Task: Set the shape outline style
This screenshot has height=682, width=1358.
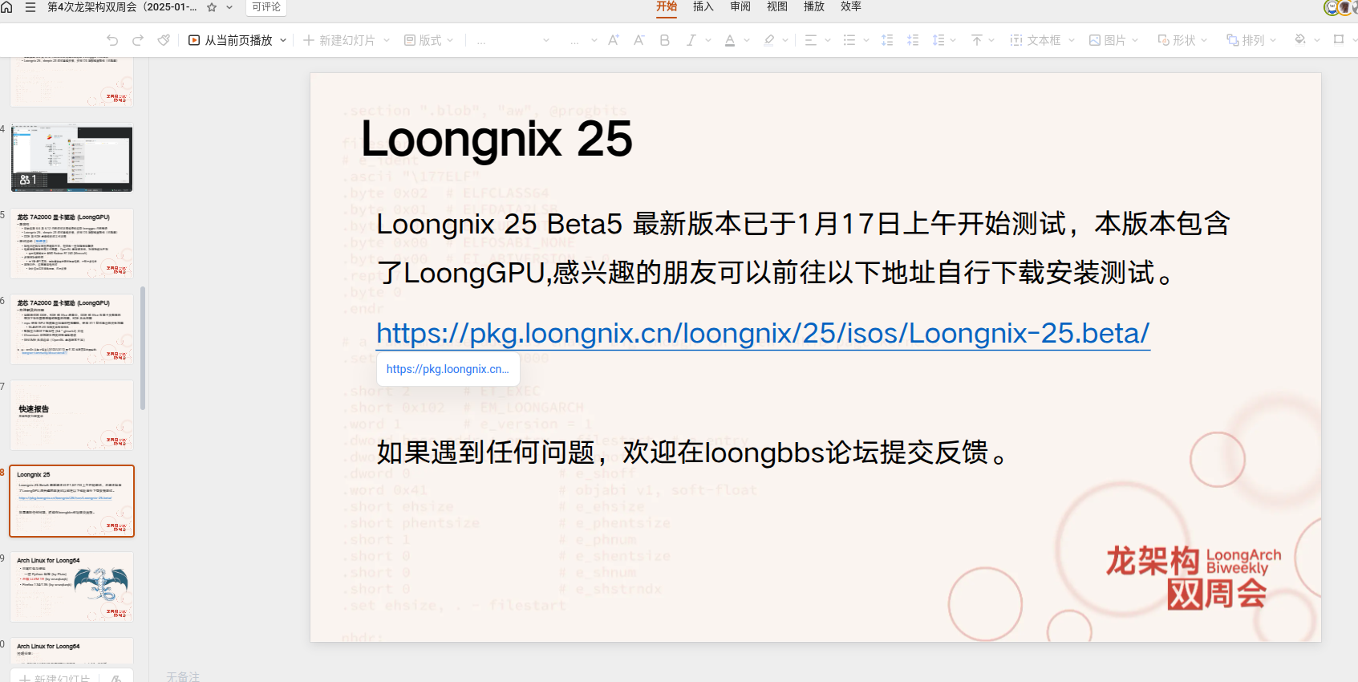Action: click(x=1339, y=39)
